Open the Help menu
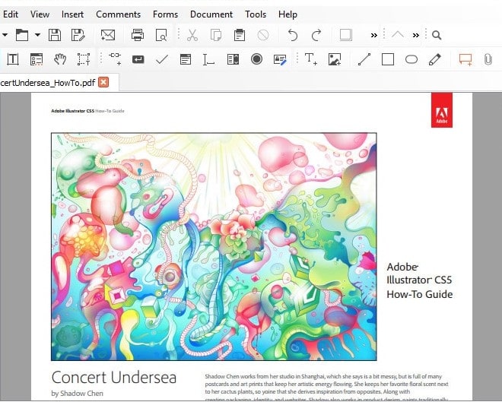Screen dimensions: 502x402 pyautogui.click(x=288, y=14)
